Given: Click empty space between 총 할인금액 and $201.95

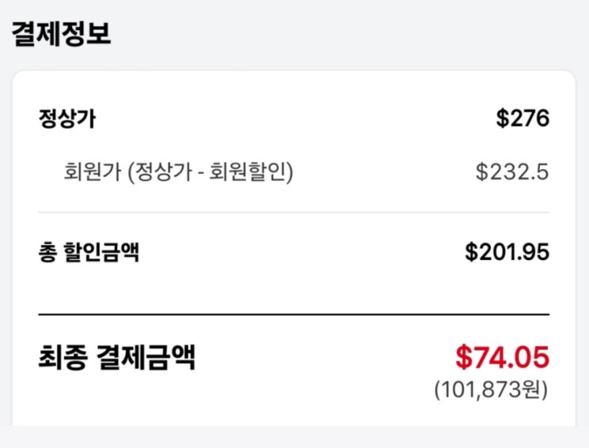Looking at the screenshot, I should click(x=301, y=253).
